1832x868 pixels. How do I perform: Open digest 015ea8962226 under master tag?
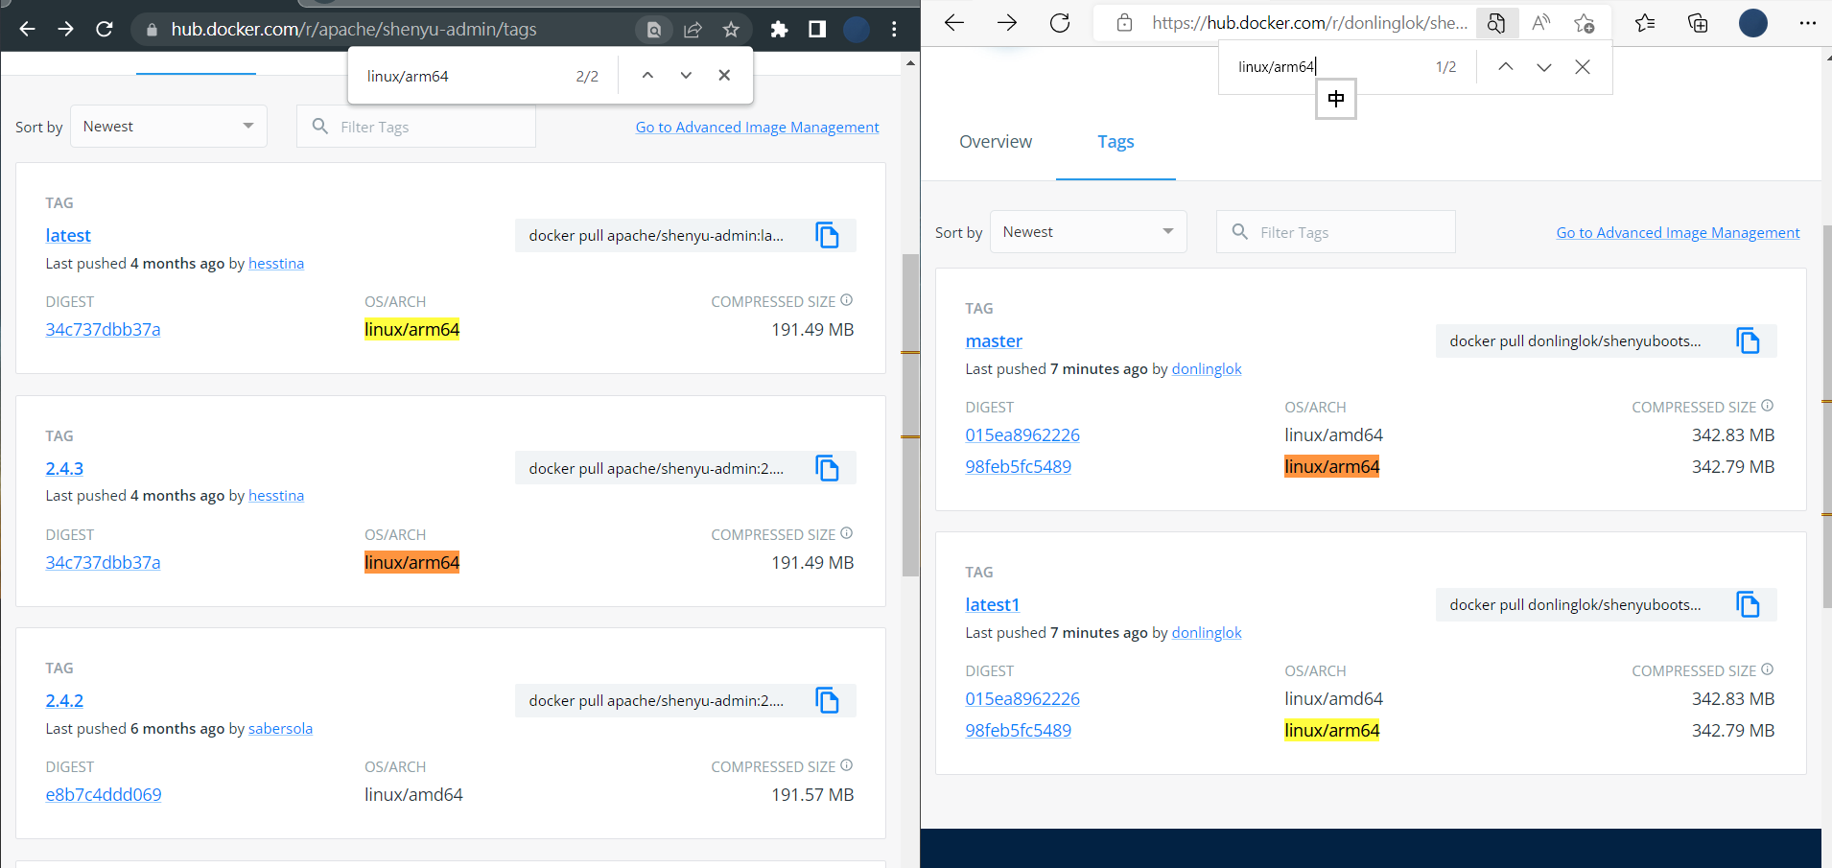pyautogui.click(x=1022, y=435)
